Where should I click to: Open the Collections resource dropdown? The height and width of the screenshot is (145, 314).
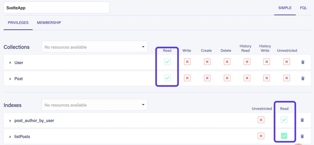click(x=95, y=47)
